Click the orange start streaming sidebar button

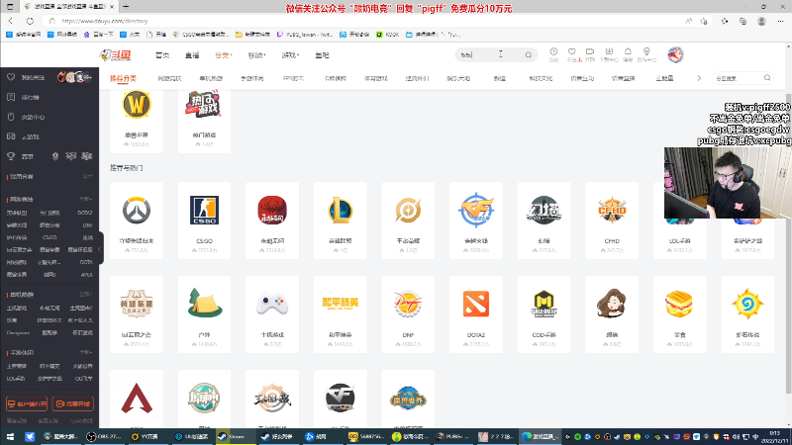pyautogui.click(x=72, y=403)
